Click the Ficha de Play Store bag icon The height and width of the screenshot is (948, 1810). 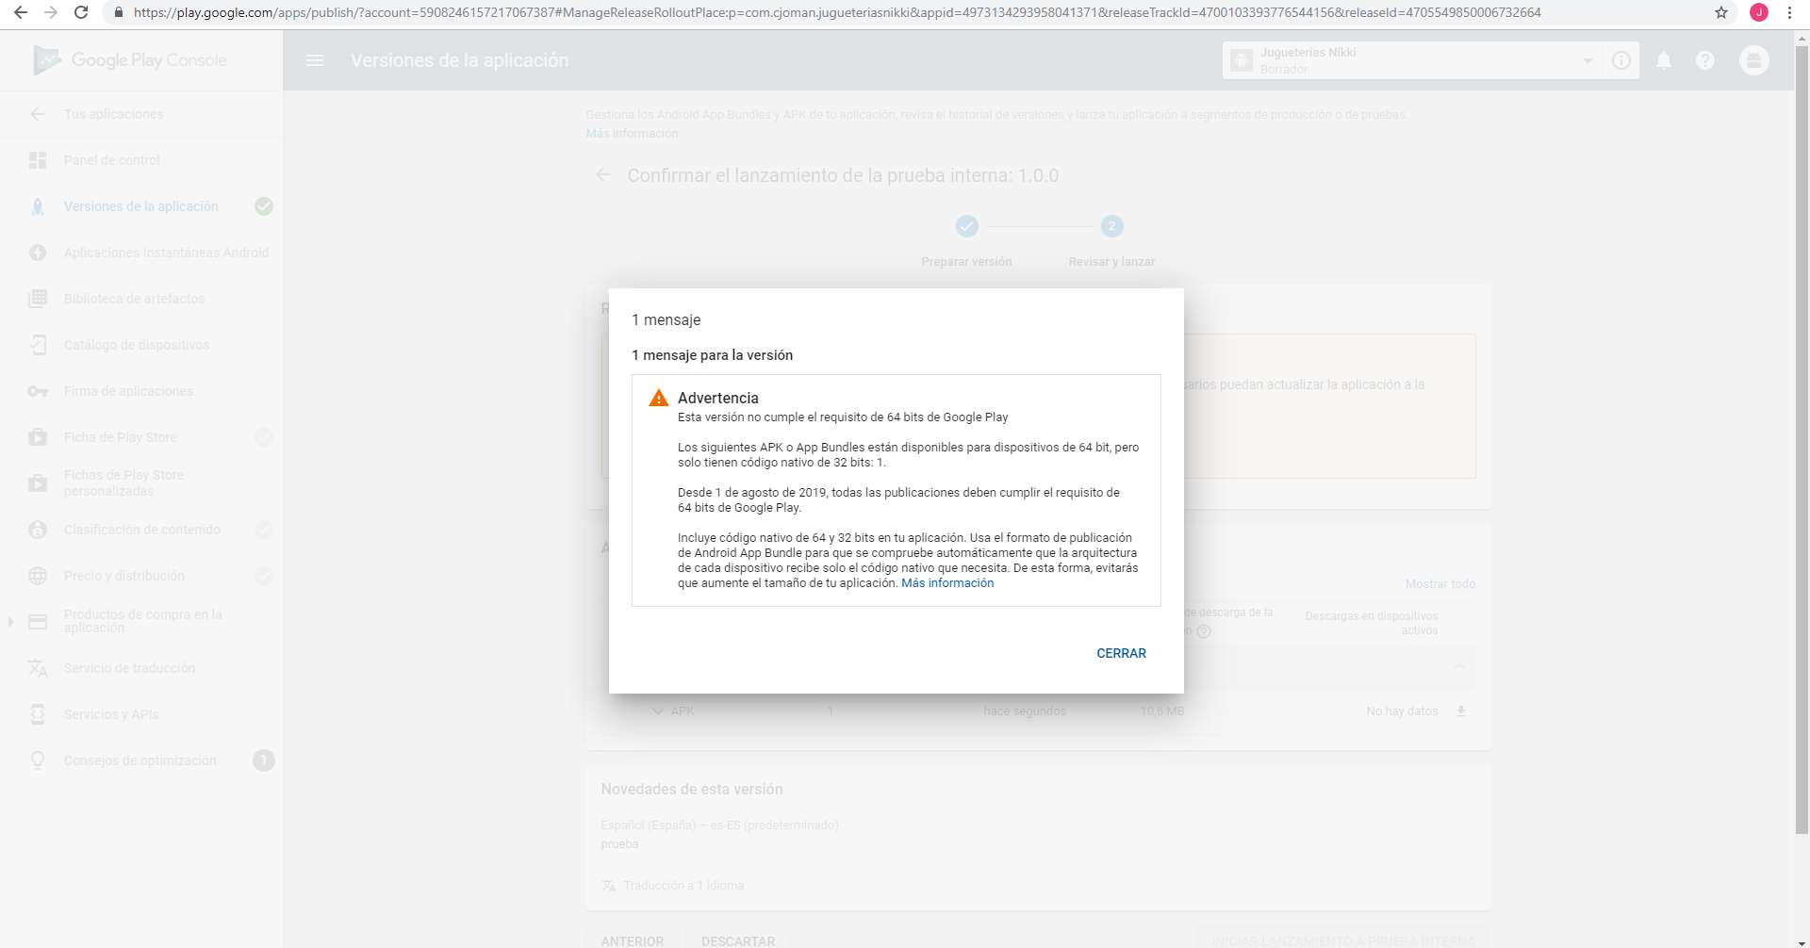(x=38, y=437)
